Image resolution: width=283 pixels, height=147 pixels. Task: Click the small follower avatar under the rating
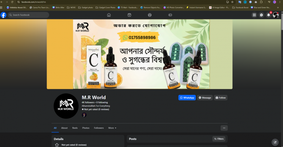pyautogui.click(x=84, y=115)
